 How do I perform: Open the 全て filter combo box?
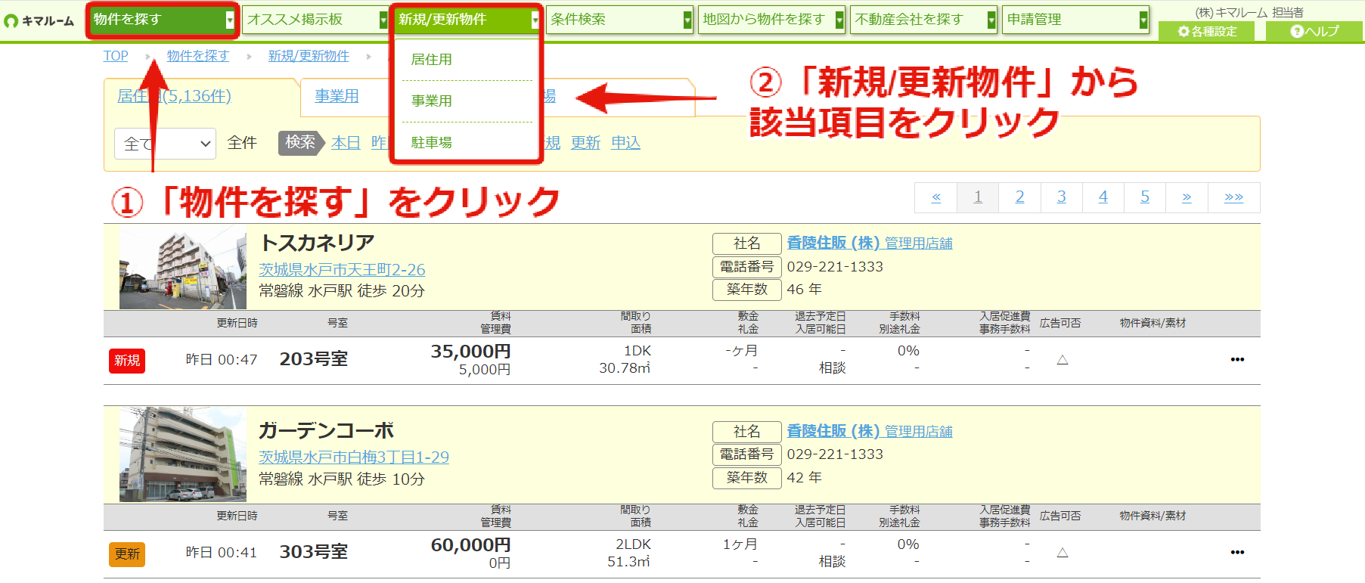click(166, 144)
